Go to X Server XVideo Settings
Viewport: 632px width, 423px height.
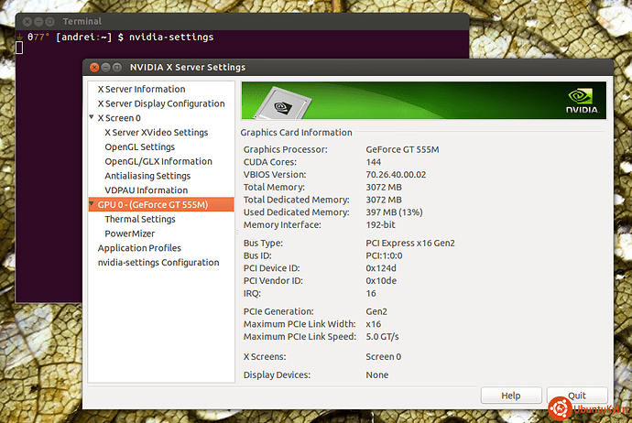coord(157,133)
